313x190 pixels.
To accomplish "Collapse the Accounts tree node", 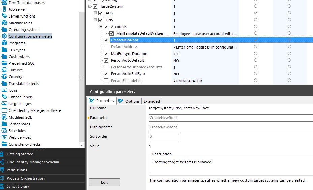I will coord(101,27).
